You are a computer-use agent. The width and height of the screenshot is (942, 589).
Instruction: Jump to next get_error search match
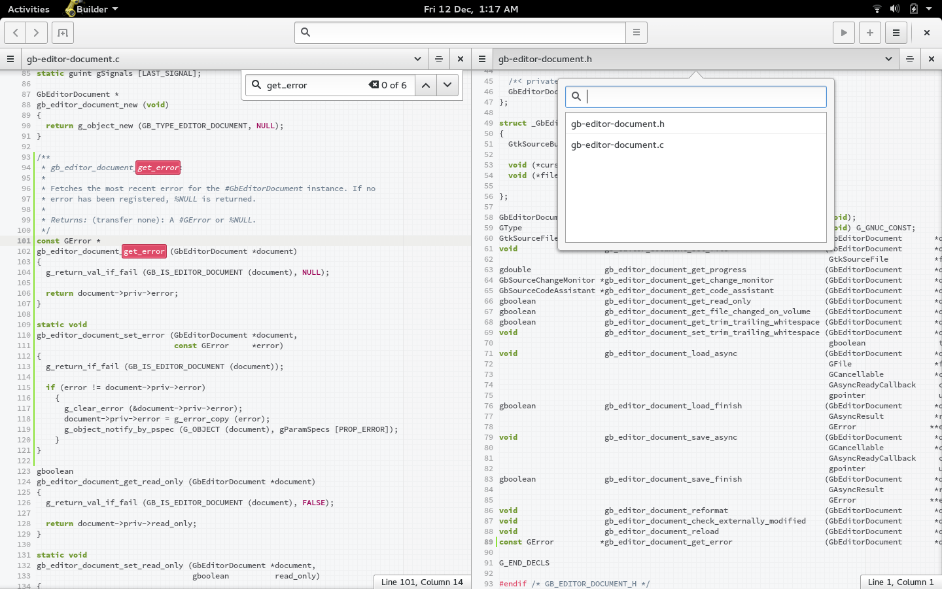[x=447, y=85]
